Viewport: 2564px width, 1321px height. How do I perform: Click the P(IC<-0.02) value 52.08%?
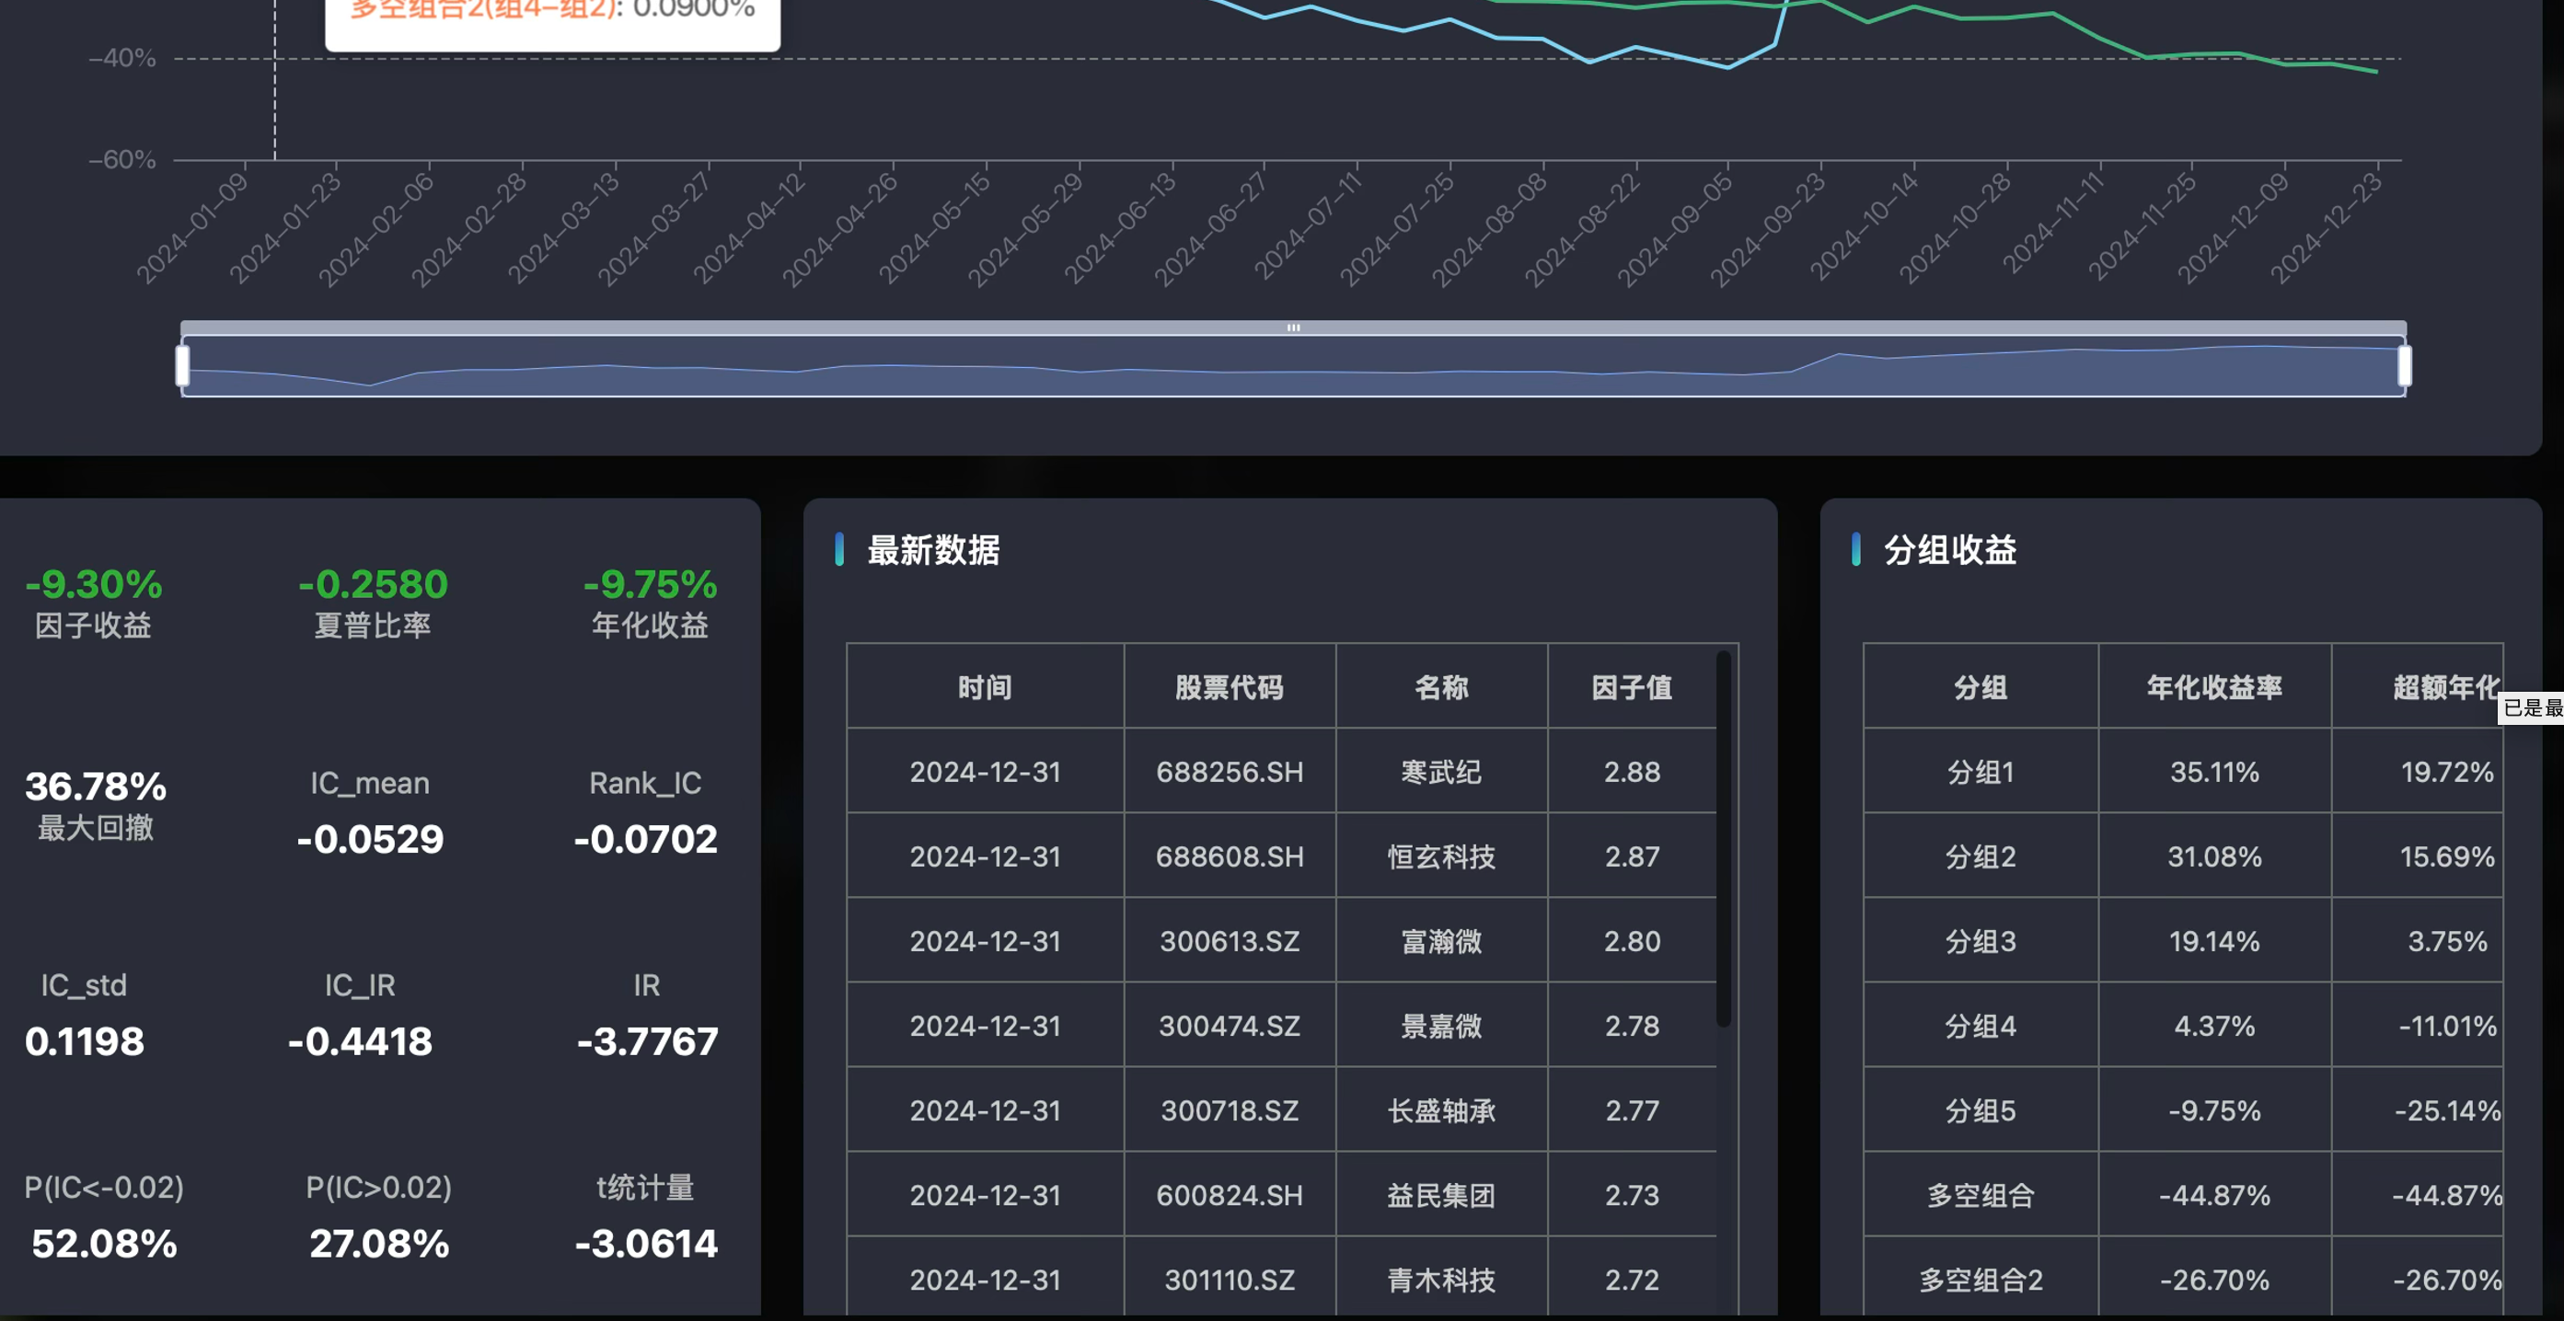coord(103,1243)
